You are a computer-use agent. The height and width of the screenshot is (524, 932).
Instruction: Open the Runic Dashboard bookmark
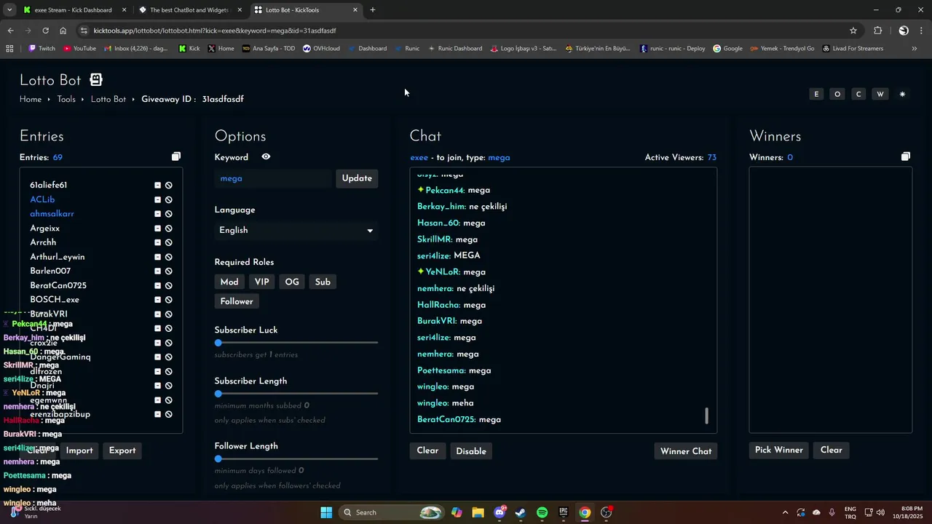pyautogui.click(x=455, y=49)
